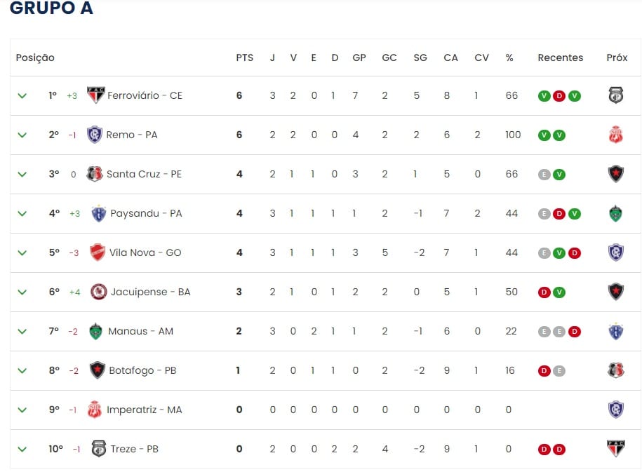Click the Treze - PB team name

pyautogui.click(x=134, y=449)
